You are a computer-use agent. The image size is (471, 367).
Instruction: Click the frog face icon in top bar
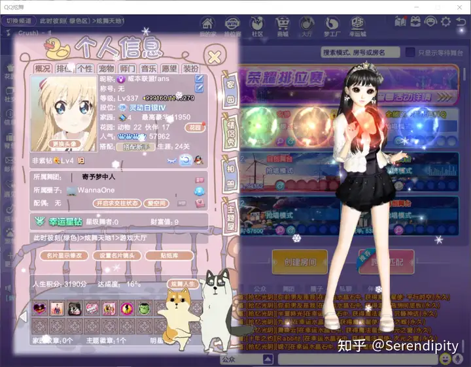click(x=416, y=22)
